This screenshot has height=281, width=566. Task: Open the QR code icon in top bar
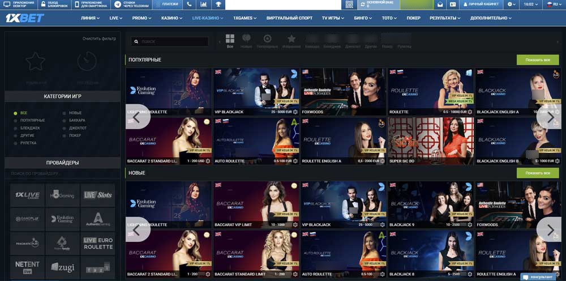pos(349,4)
